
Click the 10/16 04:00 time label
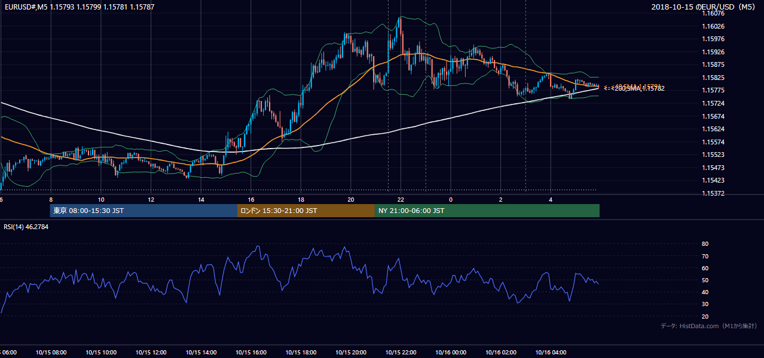(551, 353)
